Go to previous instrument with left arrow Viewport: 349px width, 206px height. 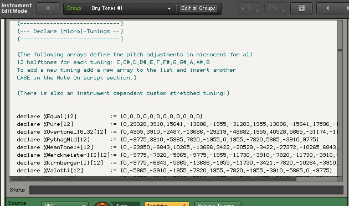[327, 8]
